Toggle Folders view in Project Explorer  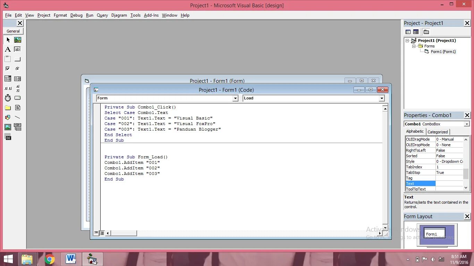[426, 32]
